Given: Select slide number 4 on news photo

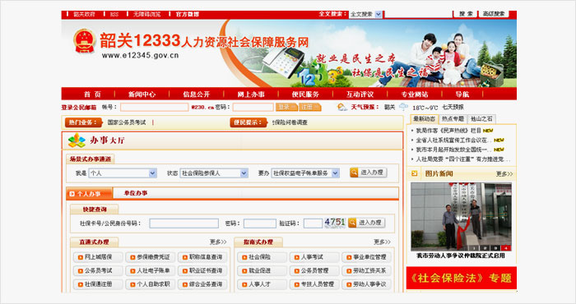Looking at the screenshot, I should click(x=507, y=248).
